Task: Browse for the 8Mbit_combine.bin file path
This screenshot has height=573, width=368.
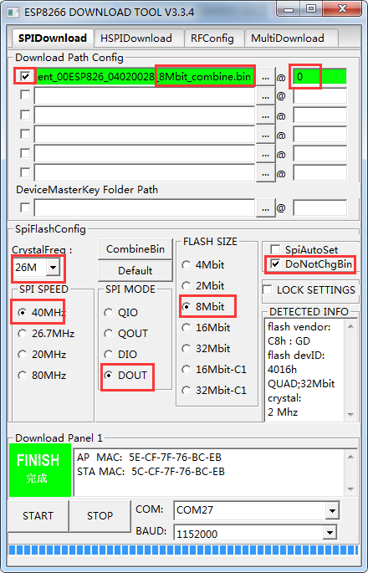Action: pyautogui.click(x=266, y=77)
